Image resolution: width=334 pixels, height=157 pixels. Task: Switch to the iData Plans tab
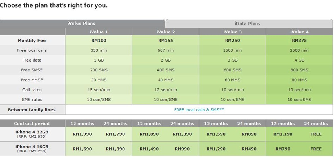point(249,23)
